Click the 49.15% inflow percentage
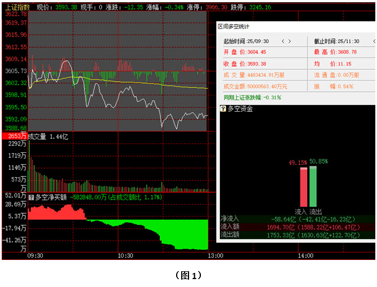This screenshot has height=287, width=377. (x=298, y=162)
